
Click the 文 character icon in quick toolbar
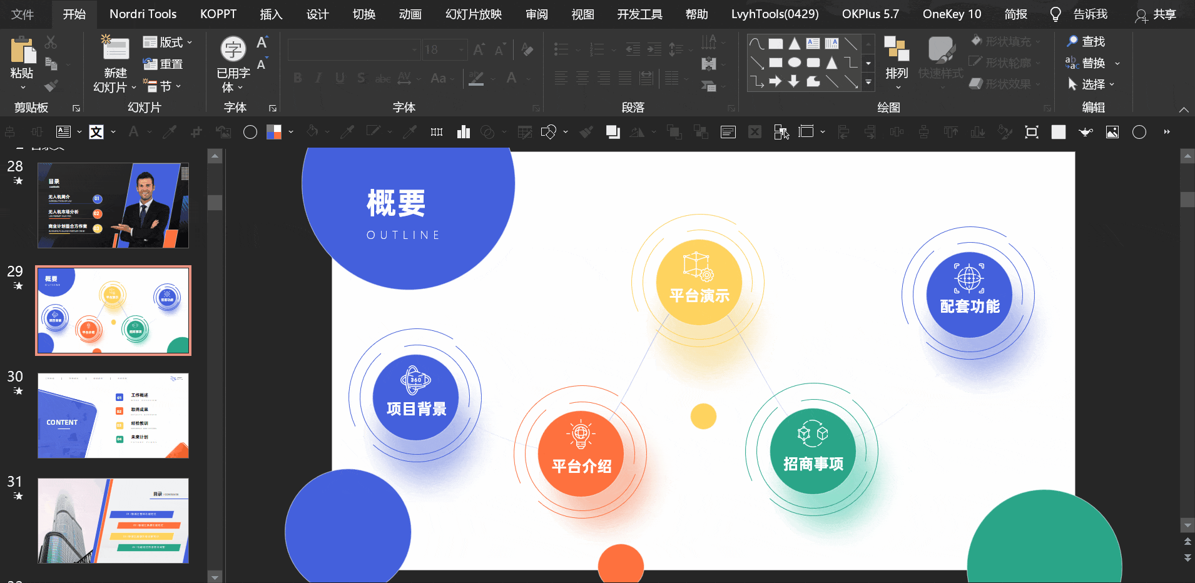[96, 131]
